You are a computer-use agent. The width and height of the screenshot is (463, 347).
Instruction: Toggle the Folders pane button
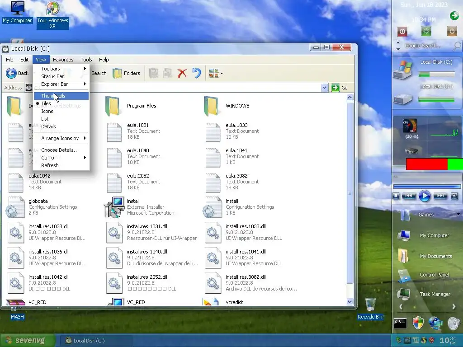[126, 73]
